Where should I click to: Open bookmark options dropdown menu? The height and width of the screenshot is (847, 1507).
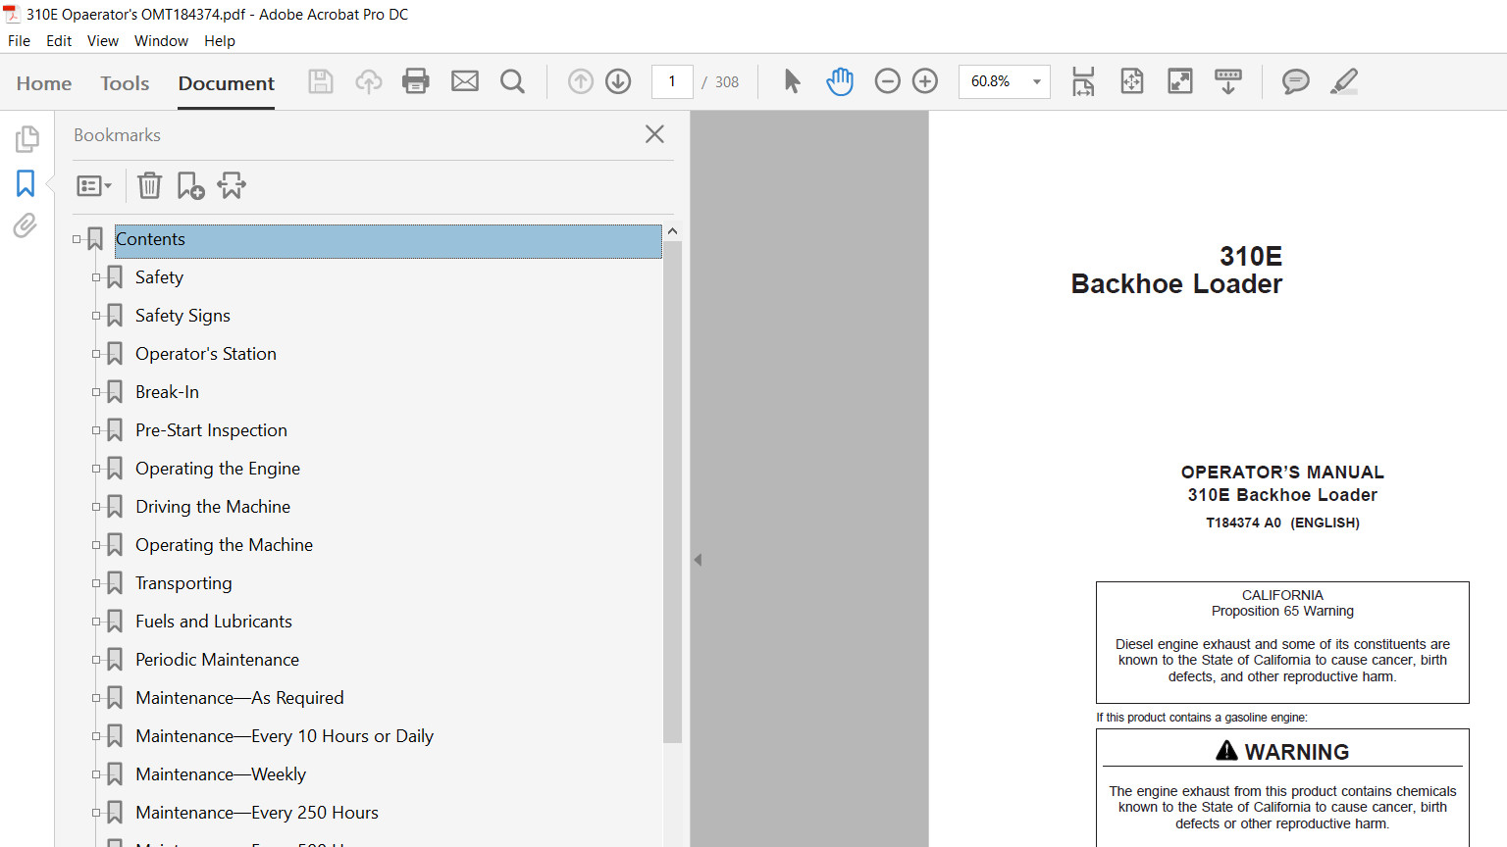[x=94, y=185]
